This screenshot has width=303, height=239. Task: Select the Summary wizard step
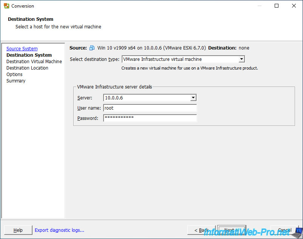(x=16, y=81)
